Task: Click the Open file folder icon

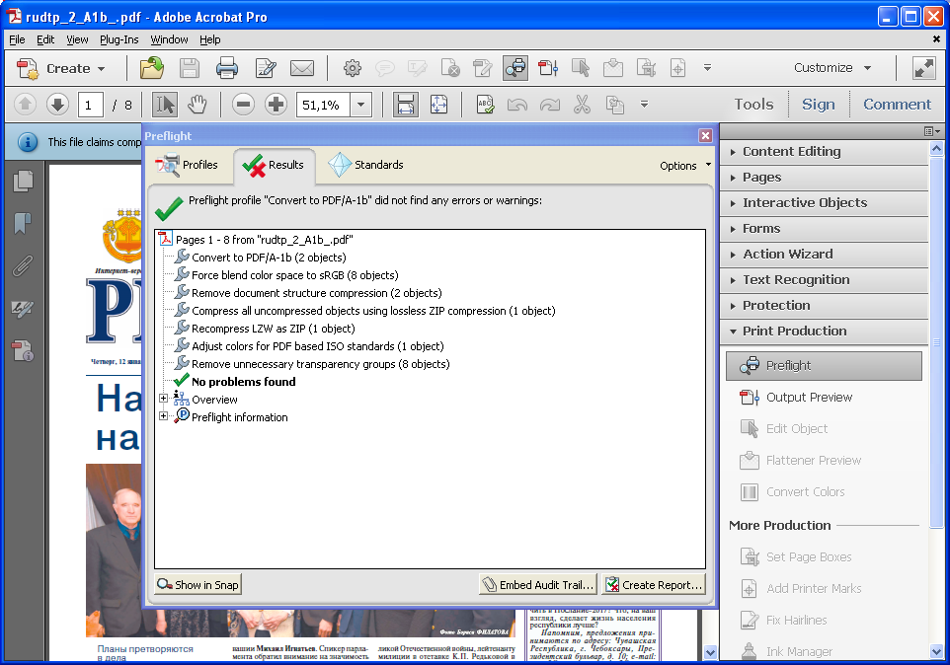Action: click(x=152, y=68)
